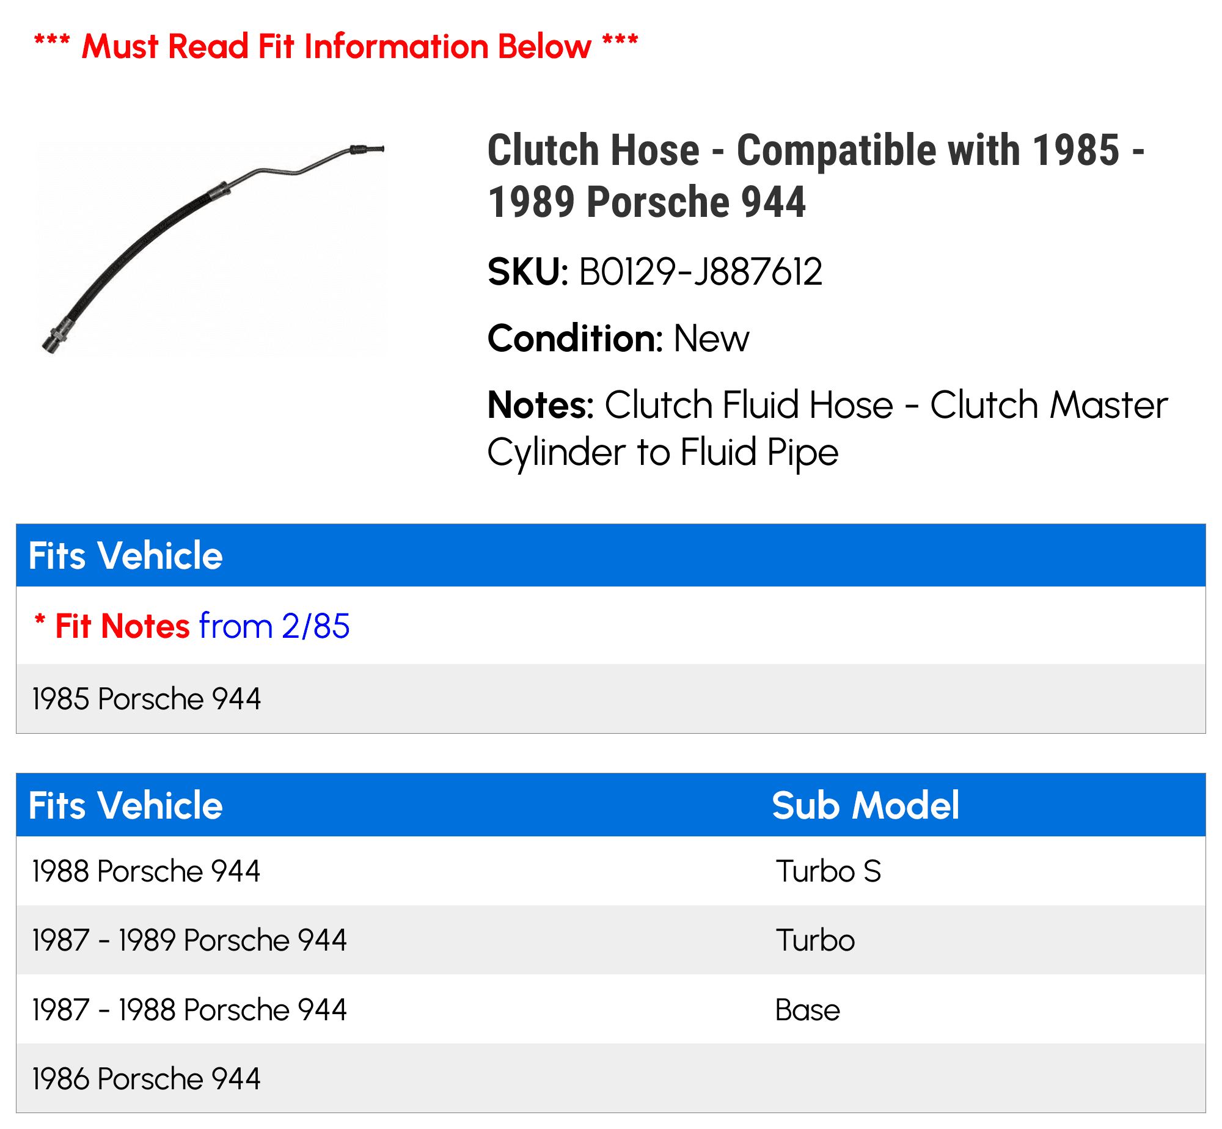Select the 1987 - 1988 Porsche 944 row
Viewport: 1222px width, 1129px height.
click(611, 1009)
